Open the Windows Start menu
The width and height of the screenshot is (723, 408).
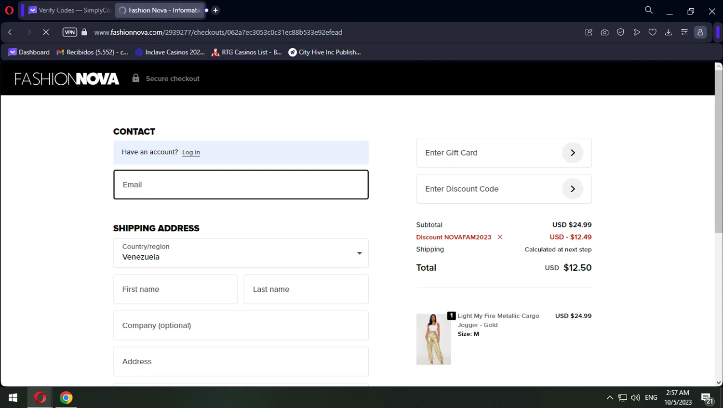point(13,397)
